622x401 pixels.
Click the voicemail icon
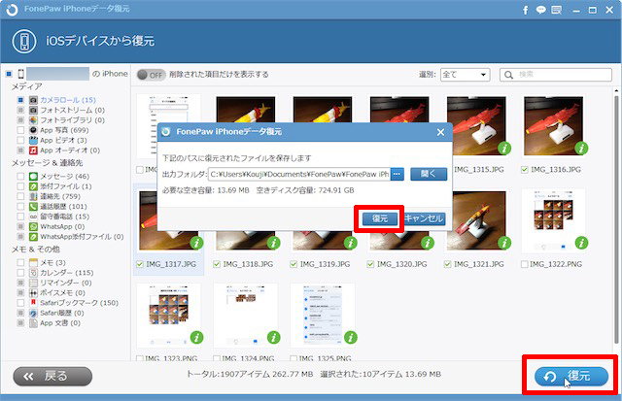click(33, 217)
